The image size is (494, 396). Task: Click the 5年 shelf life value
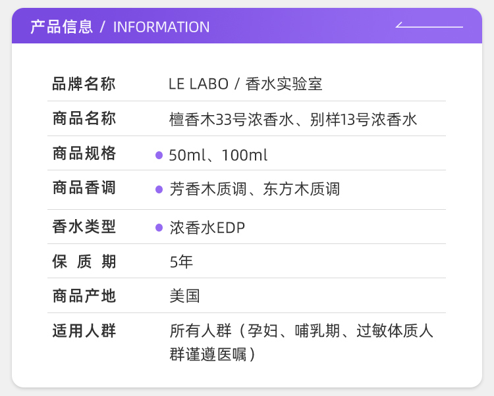(181, 262)
